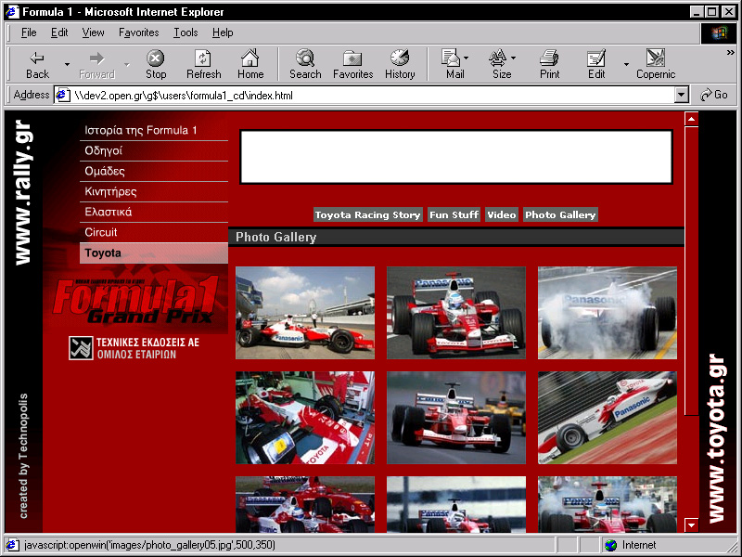Open the Κινητήρες sidebar link
The width and height of the screenshot is (742, 557).
154,191
